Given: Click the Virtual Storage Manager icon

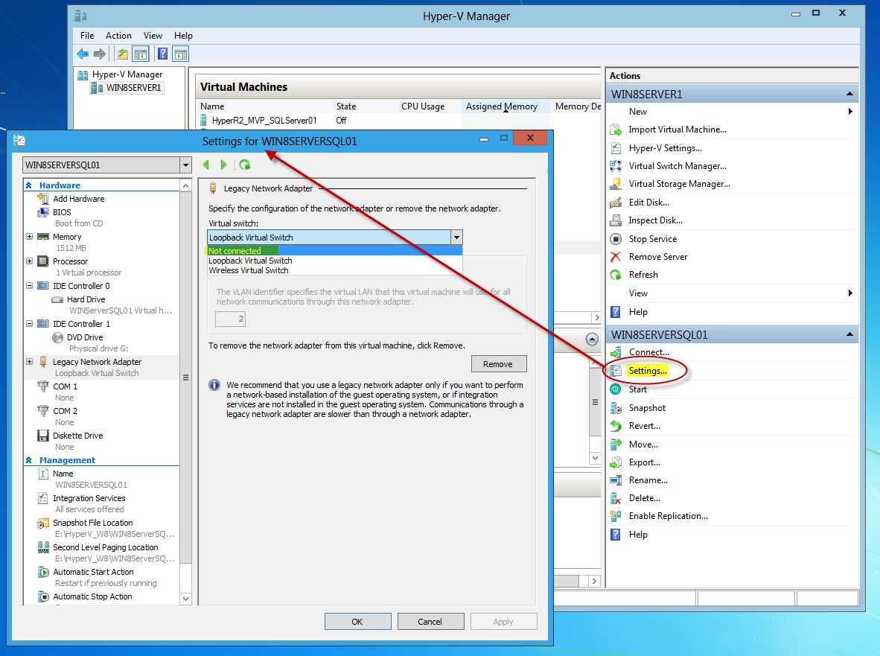Looking at the screenshot, I should pyautogui.click(x=616, y=184).
